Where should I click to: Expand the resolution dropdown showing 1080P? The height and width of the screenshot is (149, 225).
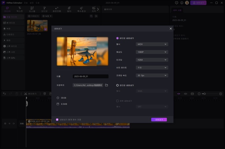(x=152, y=52)
